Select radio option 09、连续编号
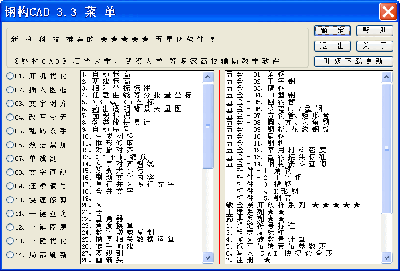This screenshot has width=400, height=271. pos(37,186)
